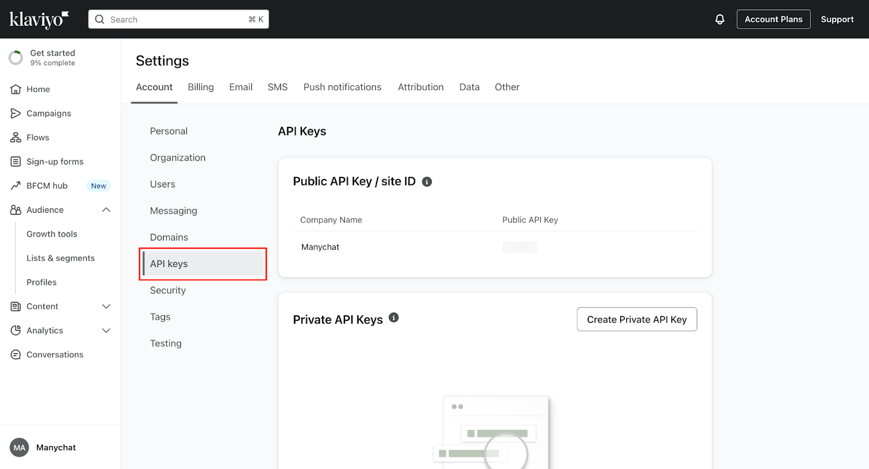Open Account Plans from top bar

pyautogui.click(x=773, y=20)
